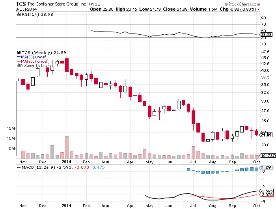276x209 pixels.
Task: Click the 1517379 volume tag on axis
Action: pyautogui.click(x=268, y=155)
